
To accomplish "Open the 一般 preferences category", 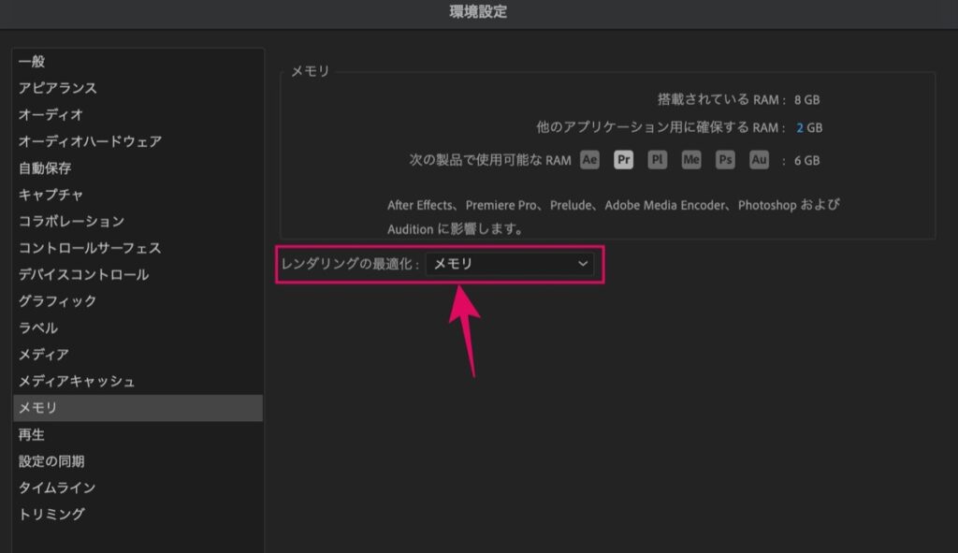I will tap(138, 62).
